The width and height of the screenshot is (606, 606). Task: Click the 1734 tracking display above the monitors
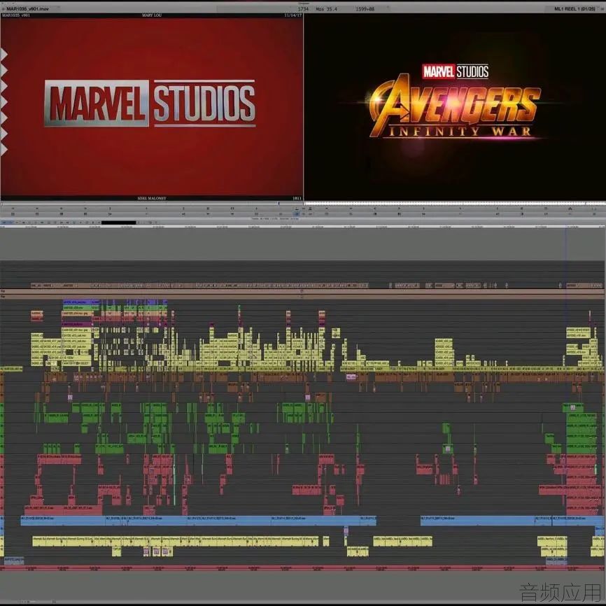coord(303,8)
